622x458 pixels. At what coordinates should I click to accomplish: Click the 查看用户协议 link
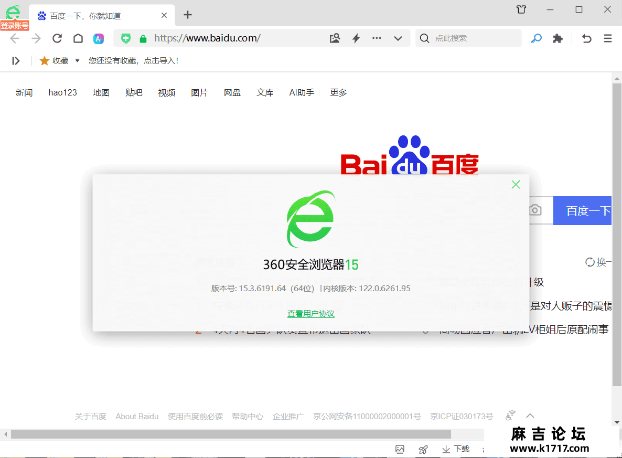point(311,314)
